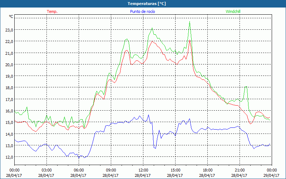Click the 18:00 time axis label
286x179 pixels.
207,170
